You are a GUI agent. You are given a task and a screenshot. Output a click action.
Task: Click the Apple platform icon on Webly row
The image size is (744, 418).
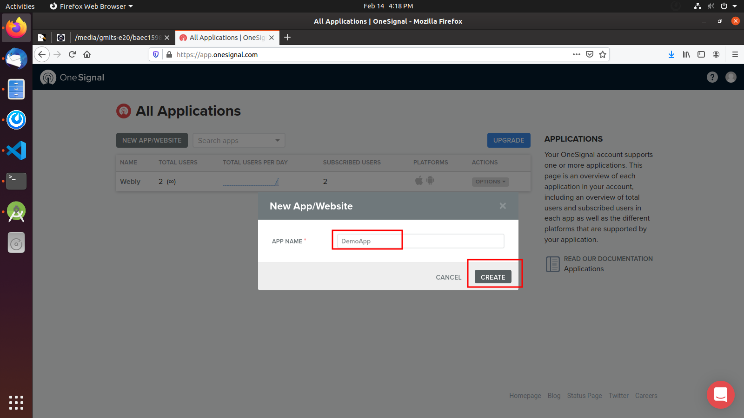click(x=418, y=181)
